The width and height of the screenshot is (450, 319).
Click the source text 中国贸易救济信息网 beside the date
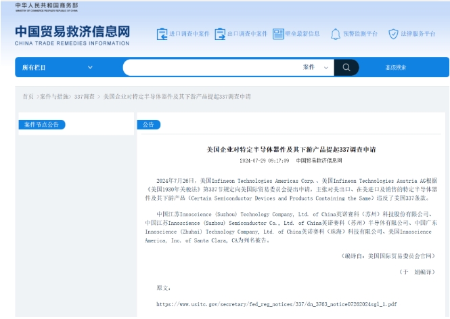click(x=319, y=161)
